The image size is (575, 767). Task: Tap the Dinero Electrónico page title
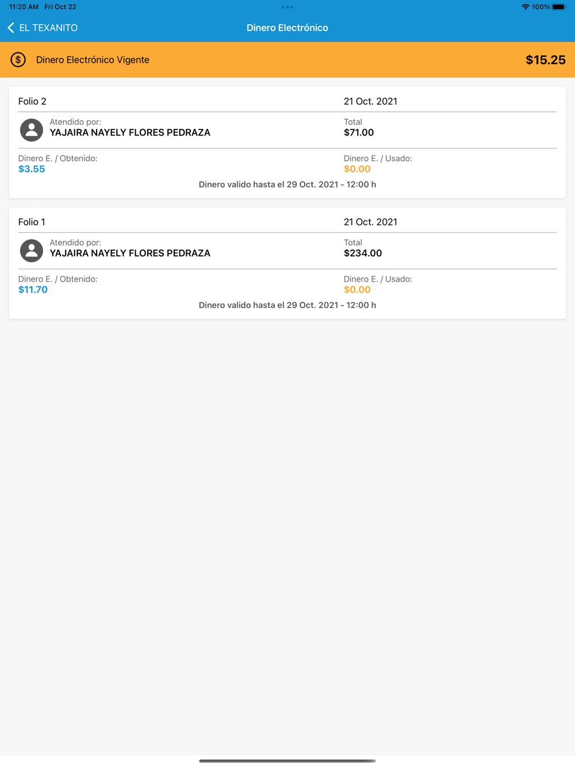point(287,28)
